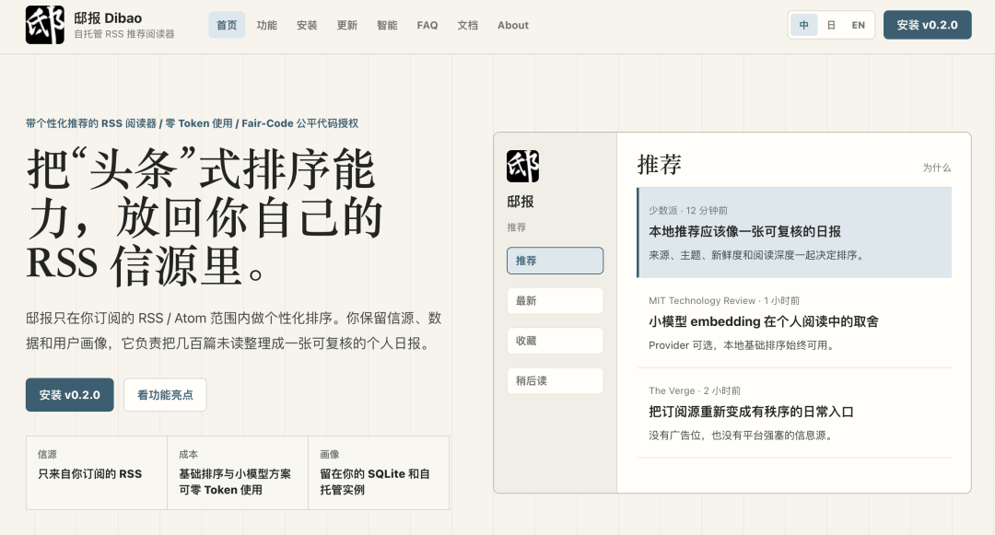Click hero 安装 v0.2.0 button
The image size is (995, 535).
tap(70, 395)
